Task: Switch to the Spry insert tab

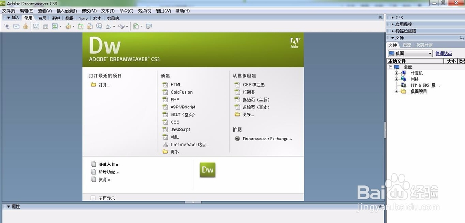Action: coord(83,19)
